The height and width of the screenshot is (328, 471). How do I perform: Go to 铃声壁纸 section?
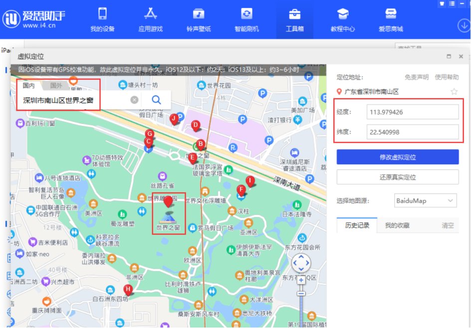point(199,19)
